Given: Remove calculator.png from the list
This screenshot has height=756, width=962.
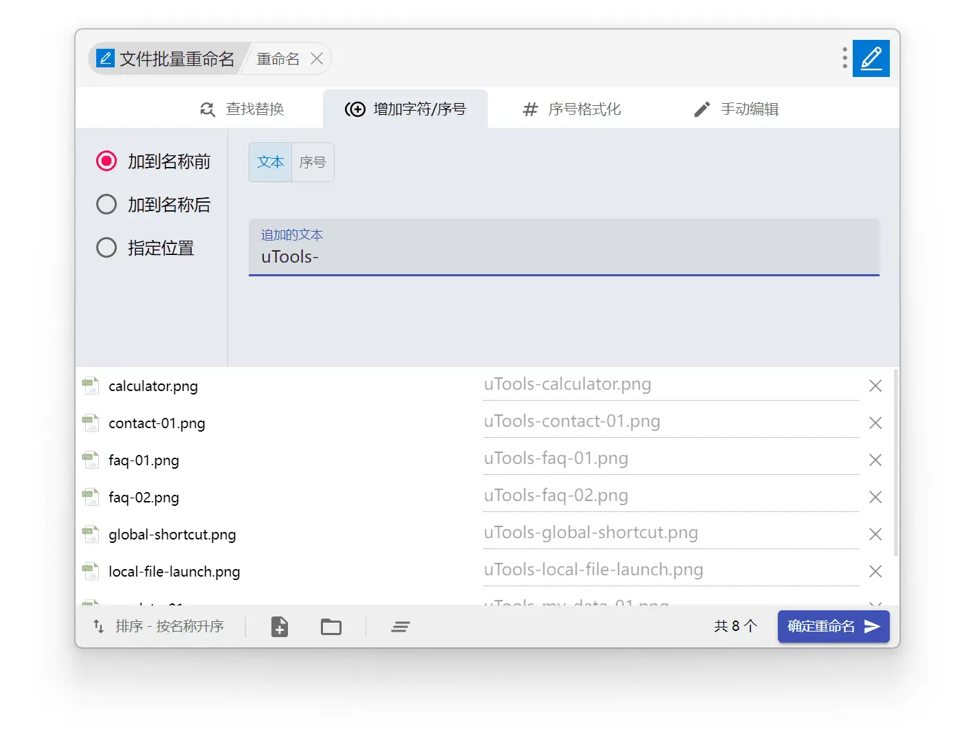Looking at the screenshot, I should [875, 386].
